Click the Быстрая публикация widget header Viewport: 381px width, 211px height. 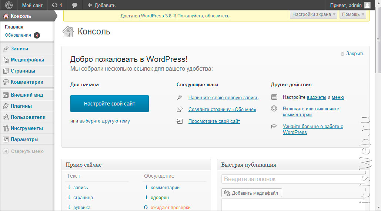click(x=293, y=165)
